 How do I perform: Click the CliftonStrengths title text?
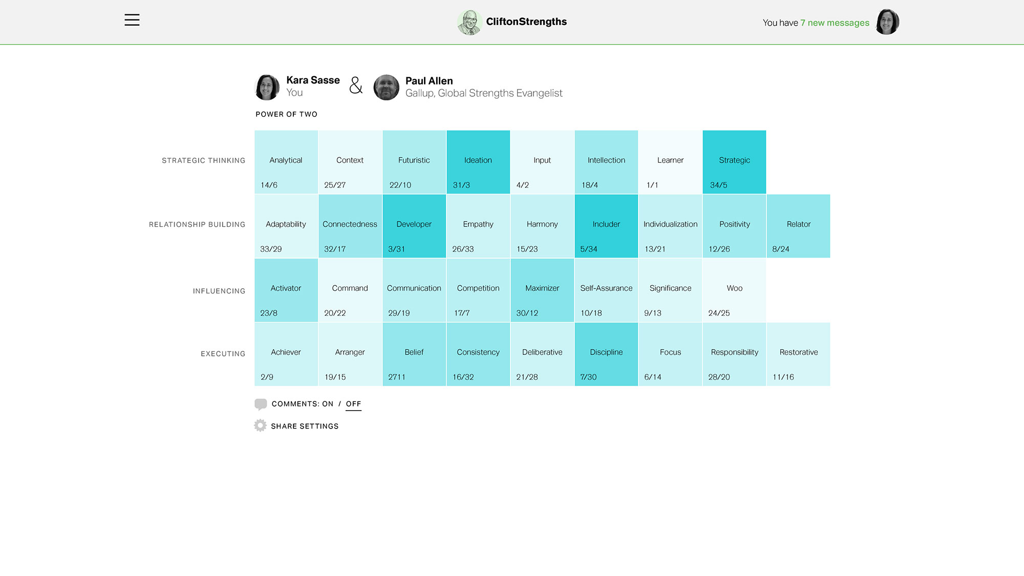[526, 22]
